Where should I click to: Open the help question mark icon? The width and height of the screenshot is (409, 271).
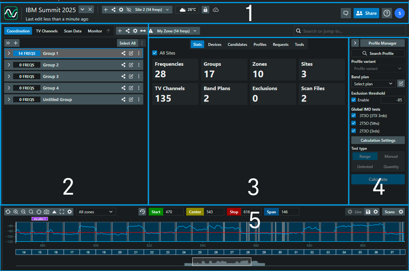387,13
